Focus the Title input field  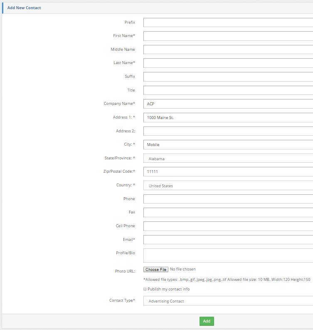(228, 90)
